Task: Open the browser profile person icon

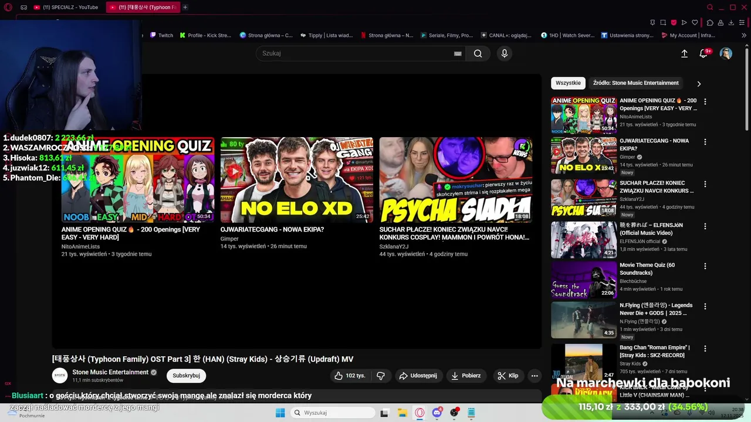Action: point(720,22)
